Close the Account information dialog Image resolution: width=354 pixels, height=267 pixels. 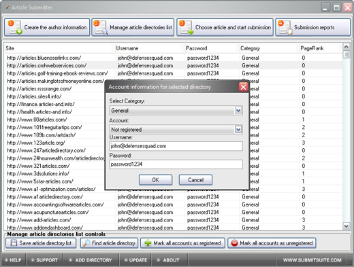click(x=243, y=87)
